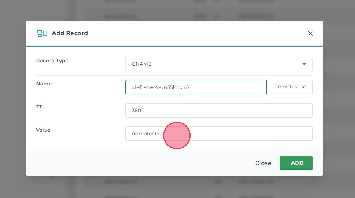Image resolution: width=355 pixels, height=198 pixels.
Task: Click the Name field label
Action: click(x=44, y=84)
